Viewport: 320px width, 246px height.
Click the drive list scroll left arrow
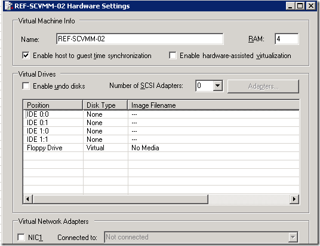(27, 199)
